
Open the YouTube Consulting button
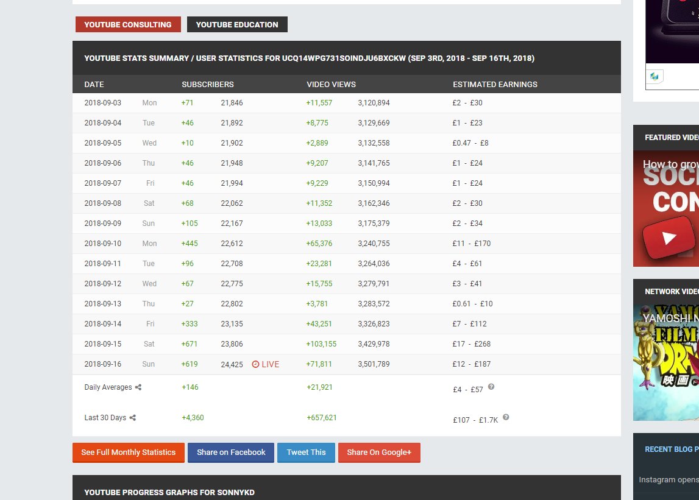tap(128, 24)
